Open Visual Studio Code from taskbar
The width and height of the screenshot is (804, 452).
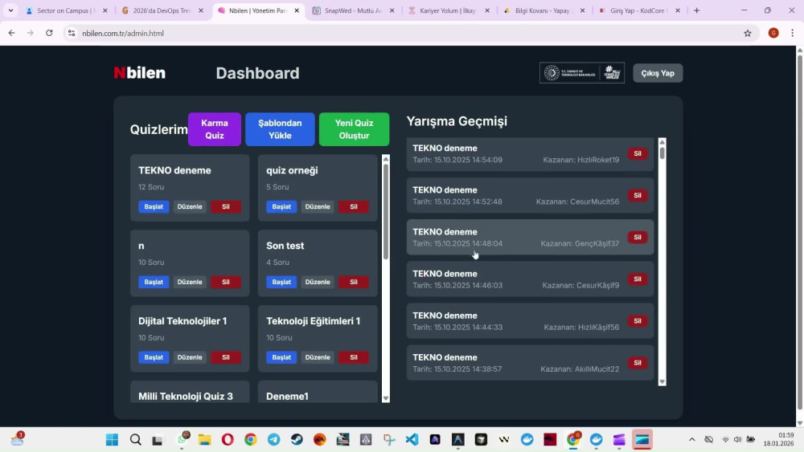[412, 439]
